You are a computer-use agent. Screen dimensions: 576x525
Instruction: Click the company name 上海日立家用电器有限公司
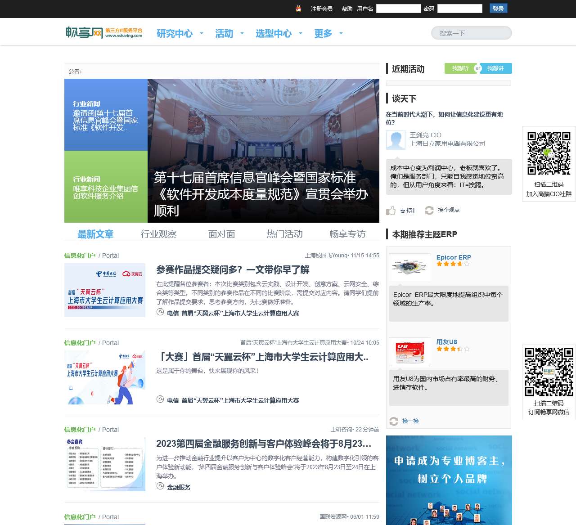[447, 144]
